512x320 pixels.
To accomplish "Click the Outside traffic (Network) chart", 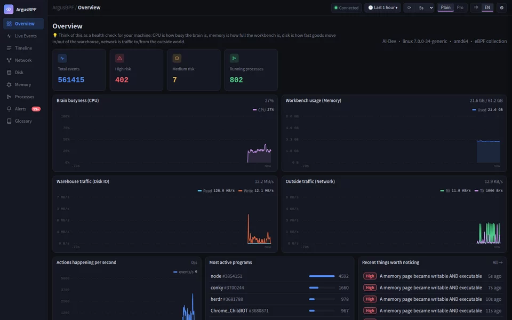I will (394, 221).
